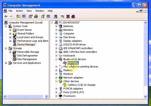The image size is (151, 106).
Task: Open the Help menu
Action: pos(50,11)
